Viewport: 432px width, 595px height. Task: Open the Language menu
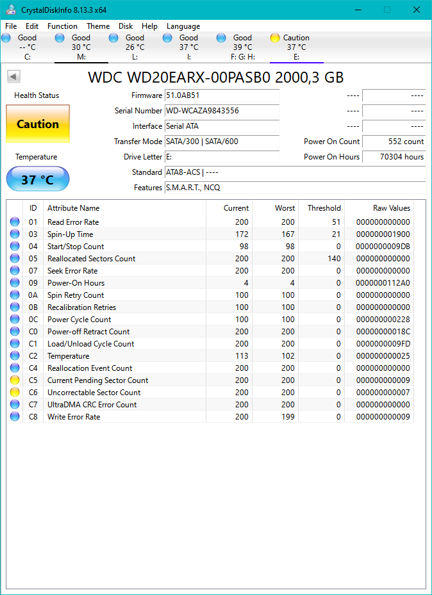tap(183, 26)
